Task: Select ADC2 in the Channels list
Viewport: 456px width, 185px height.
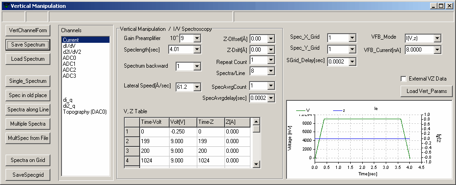Action: tap(85, 70)
